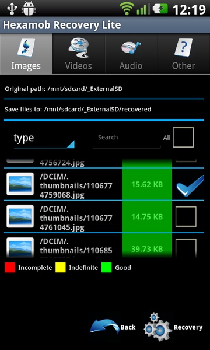Image resolution: width=210 pixels, height=350 pixels.
Task: Tap the Wi-Fi status icon
Action: pyautogui.click(x=127, y=9)
